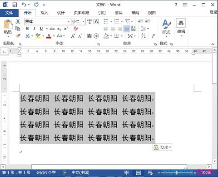Toggle strikethrough formatting

[52, 29]
